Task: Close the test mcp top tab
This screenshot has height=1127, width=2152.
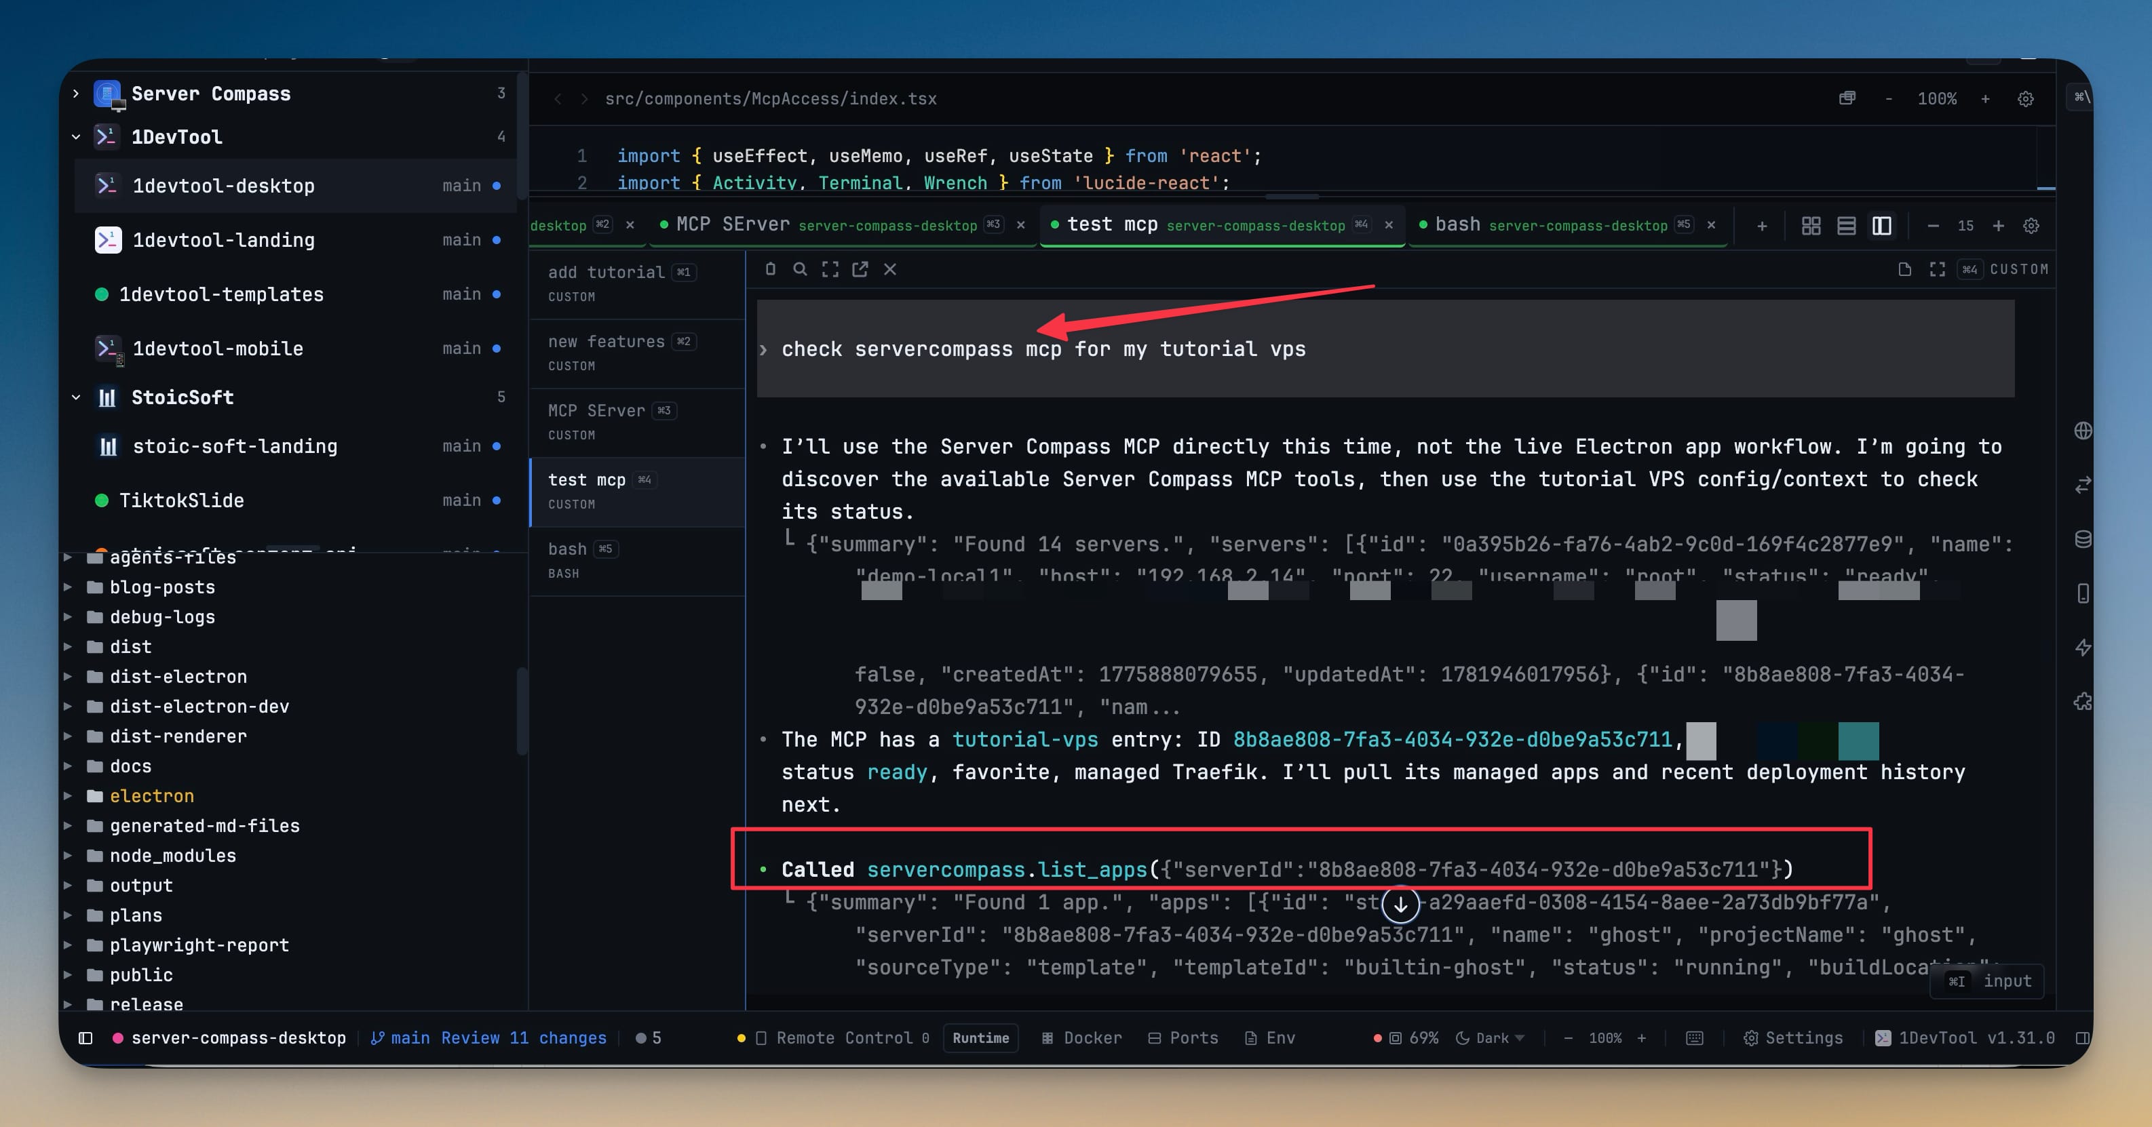Action: 1389,225
